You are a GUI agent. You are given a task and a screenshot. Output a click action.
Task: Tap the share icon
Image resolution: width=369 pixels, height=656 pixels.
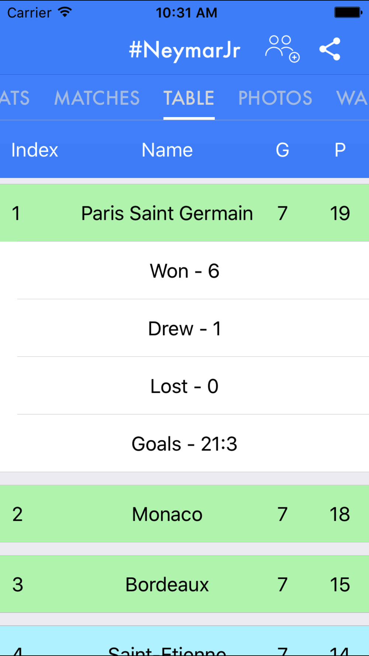pos(330,49)
